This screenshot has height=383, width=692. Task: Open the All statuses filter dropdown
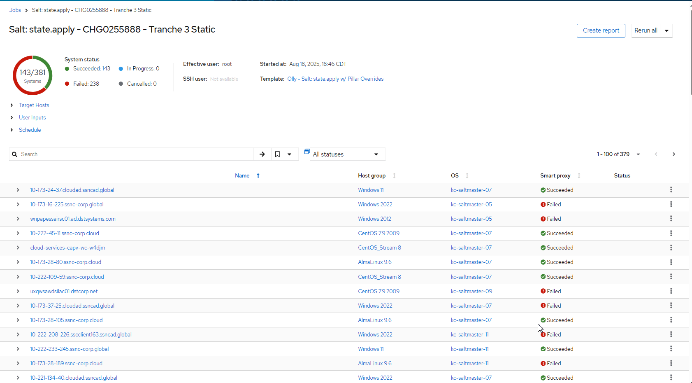(347, 154)
